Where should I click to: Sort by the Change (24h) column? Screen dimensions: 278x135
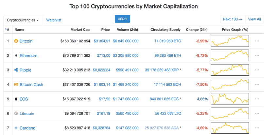197,29
